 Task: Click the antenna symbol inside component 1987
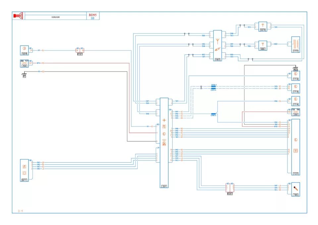click(217, 41)
